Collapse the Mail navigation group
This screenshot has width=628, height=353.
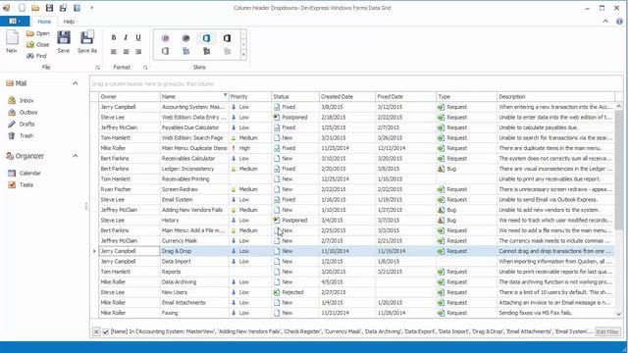76,83
